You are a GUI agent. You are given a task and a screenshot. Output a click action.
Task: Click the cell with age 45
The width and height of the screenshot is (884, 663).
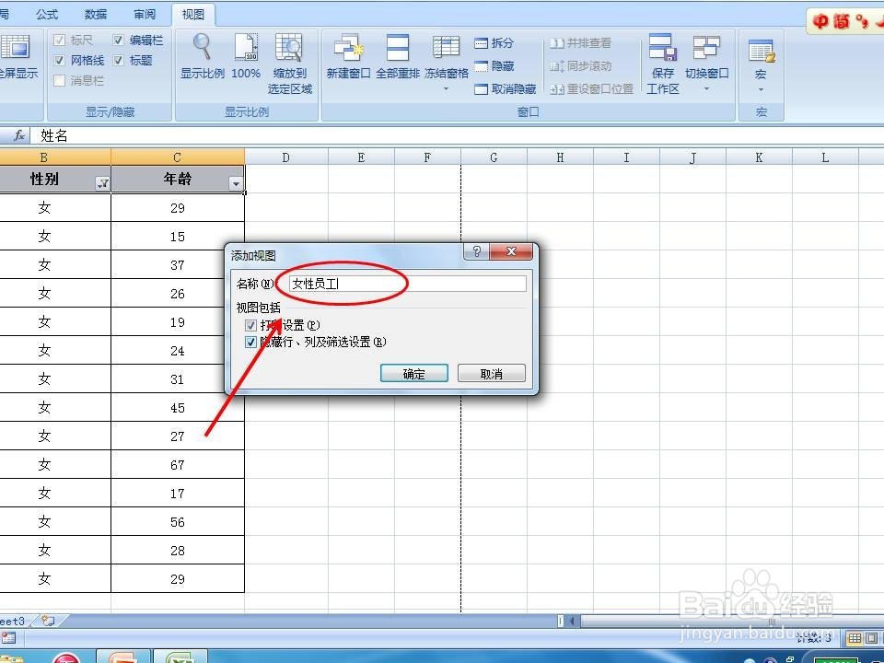pyautogui.click(x=178, y=408)
